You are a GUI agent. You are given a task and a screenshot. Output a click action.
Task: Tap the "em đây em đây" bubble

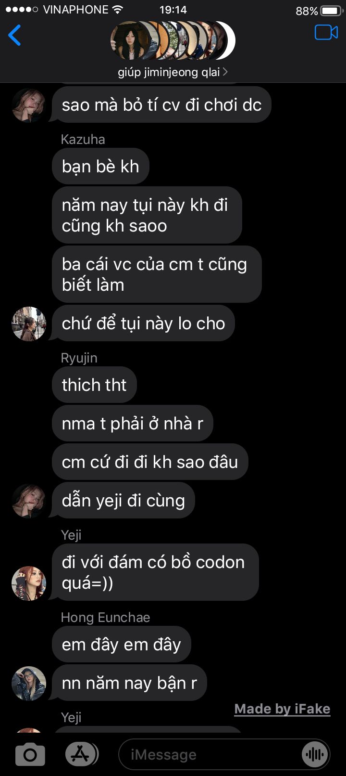pyautogui.click(x=121, y=644)
